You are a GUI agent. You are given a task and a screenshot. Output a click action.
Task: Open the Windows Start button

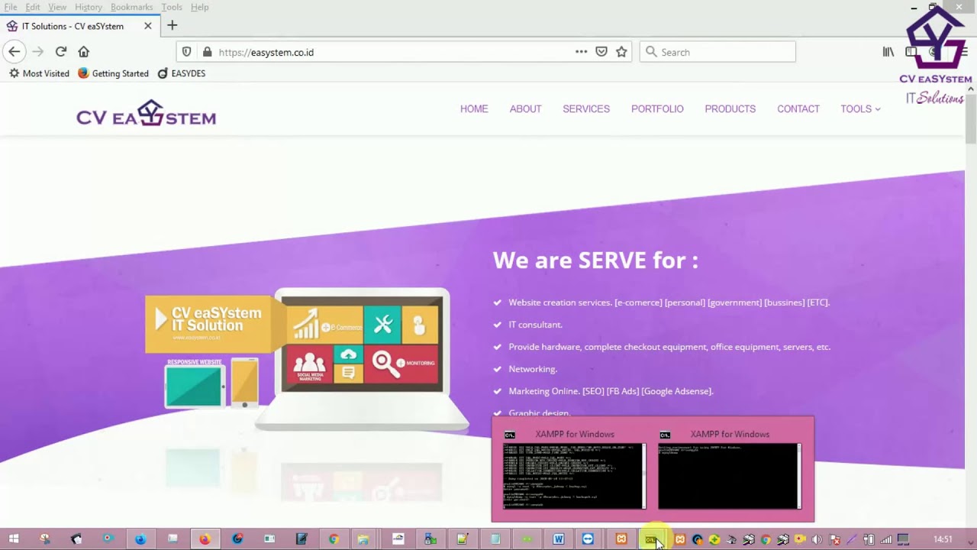click(13, 539)
